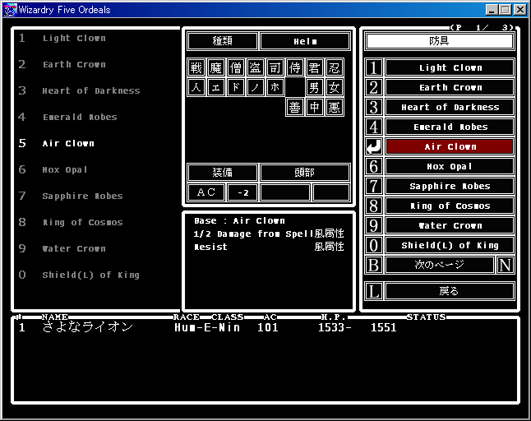Screen dimensions: 531x421
Task: Click the B previous page key
Action: [x=374, y=265]
